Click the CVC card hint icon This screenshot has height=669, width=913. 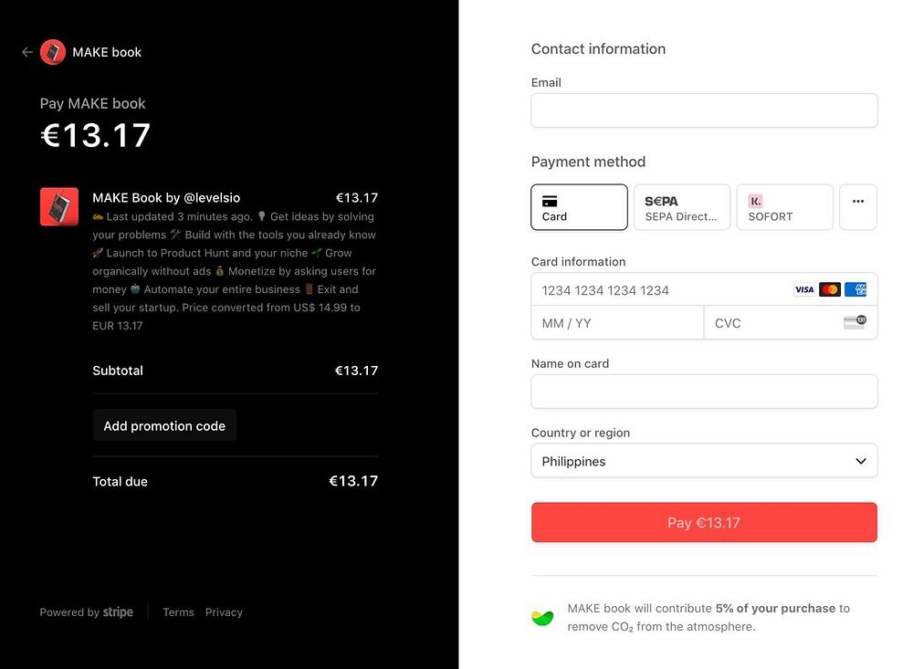coord(855,322)
